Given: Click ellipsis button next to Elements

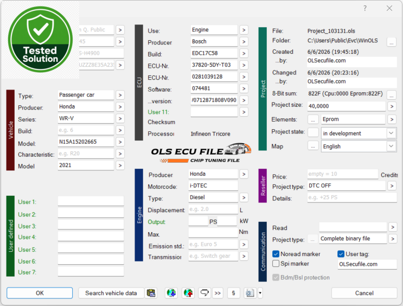Looking at the screenshot, I should (x=313, y=119).
